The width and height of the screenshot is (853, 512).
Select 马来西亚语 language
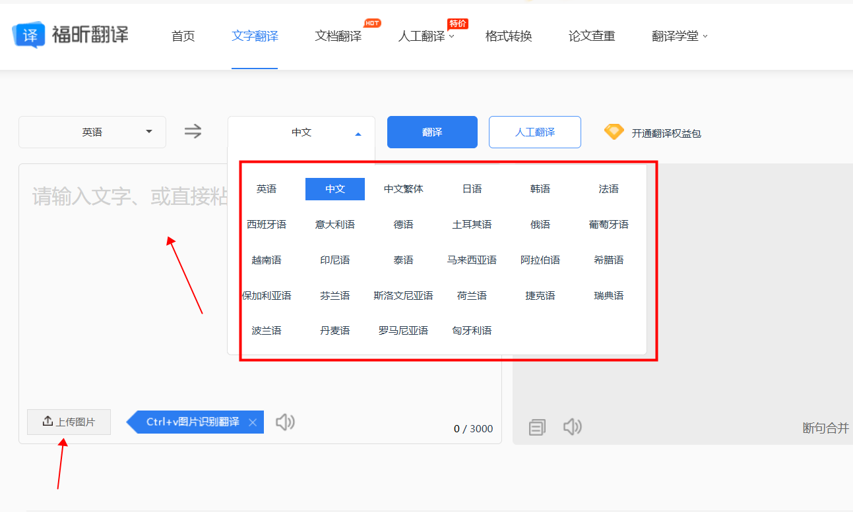472,260
